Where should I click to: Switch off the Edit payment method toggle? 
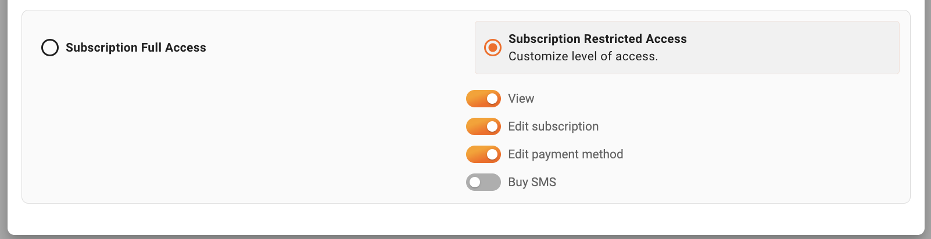[483, 154]
